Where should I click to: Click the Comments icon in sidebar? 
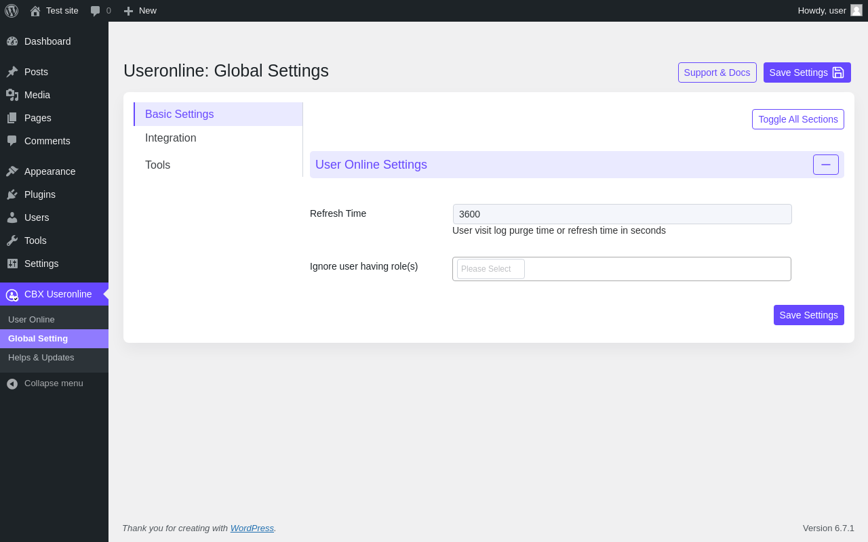coord(12,141)
